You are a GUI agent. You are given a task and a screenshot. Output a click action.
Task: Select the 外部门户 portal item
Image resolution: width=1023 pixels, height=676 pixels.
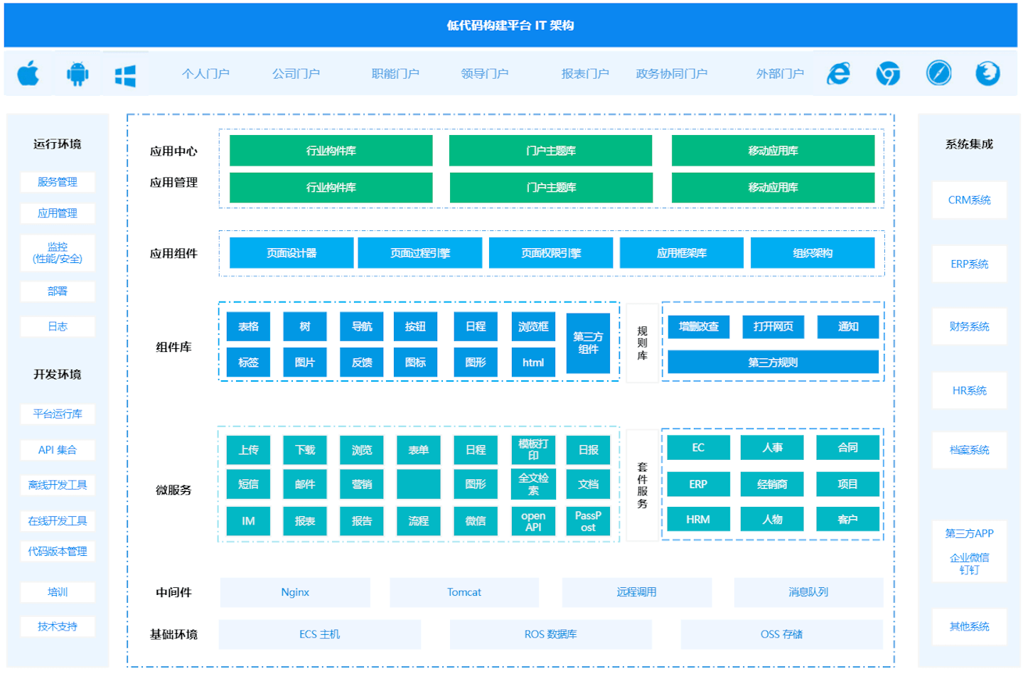pos(780,74)
